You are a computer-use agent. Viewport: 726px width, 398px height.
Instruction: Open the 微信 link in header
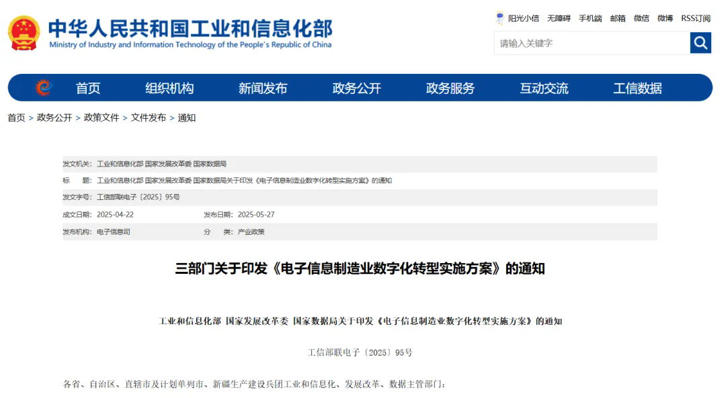641,18
